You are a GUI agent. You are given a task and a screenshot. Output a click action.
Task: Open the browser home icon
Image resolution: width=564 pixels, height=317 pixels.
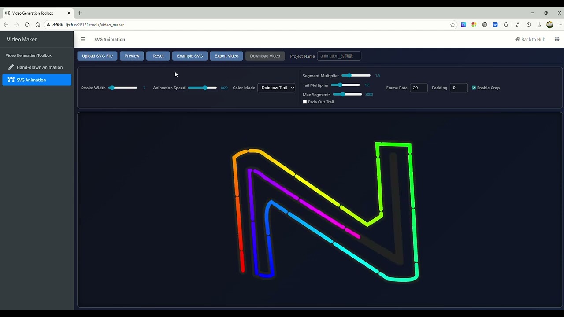point(38,25)
